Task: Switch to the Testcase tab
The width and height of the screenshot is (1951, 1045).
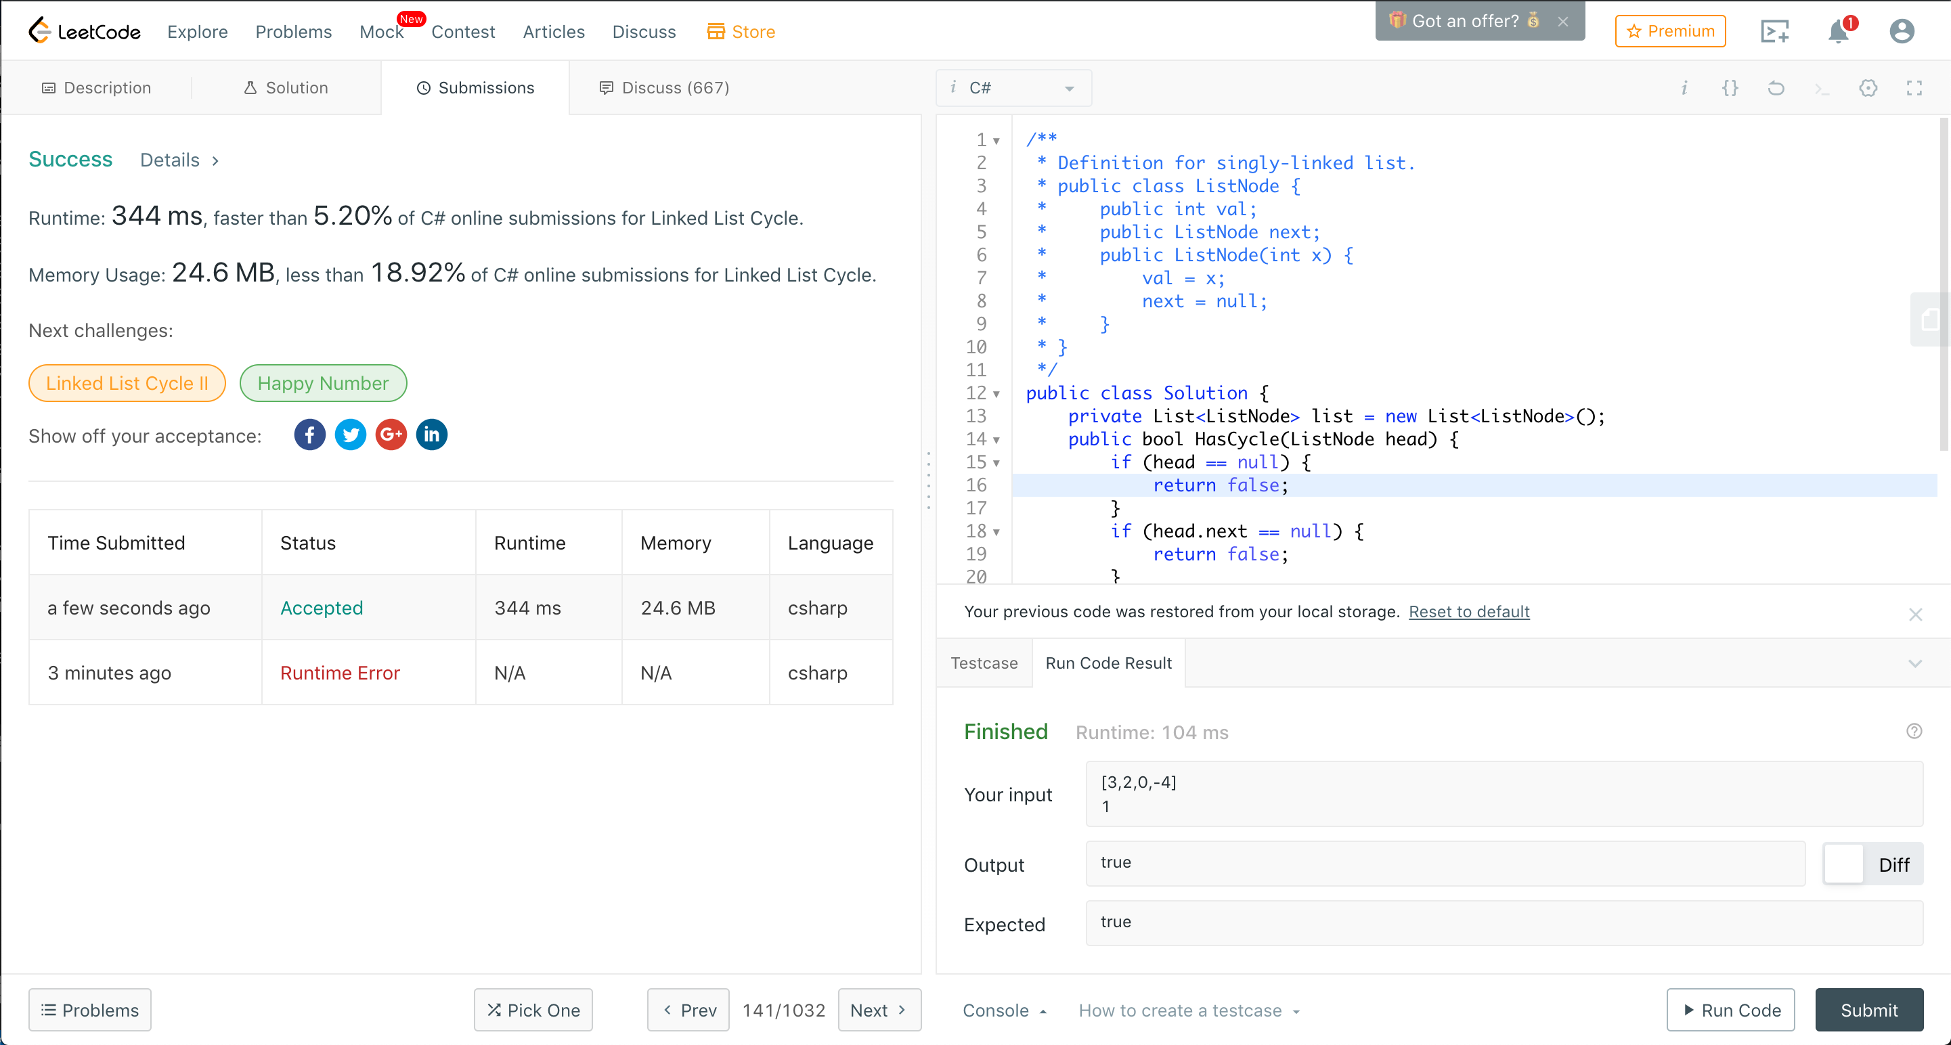Action: click(984, 663)
